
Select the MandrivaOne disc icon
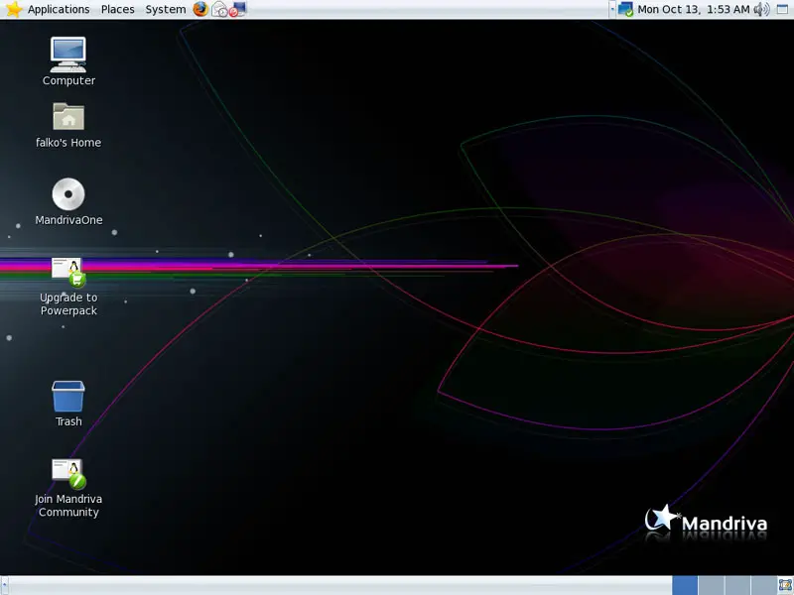click(68, 194)
